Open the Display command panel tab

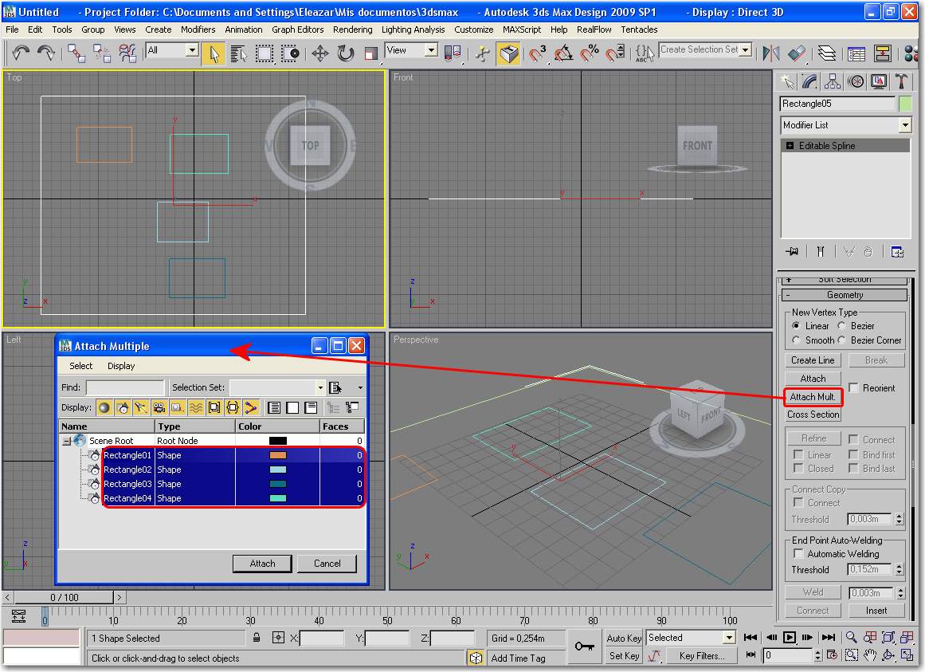(x=879, y=81)
